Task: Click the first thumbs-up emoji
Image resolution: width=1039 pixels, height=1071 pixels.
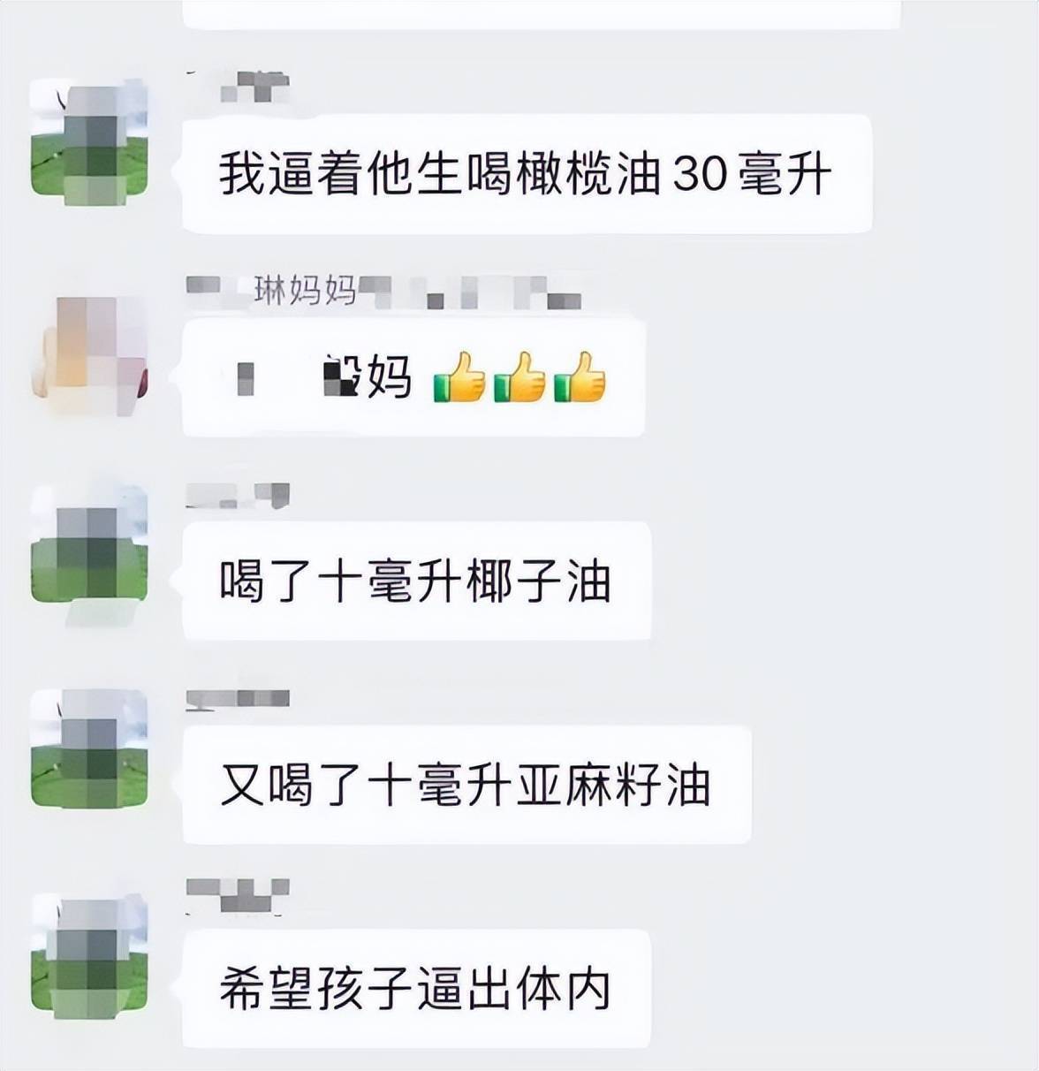Action: click(x=459, y=378)
